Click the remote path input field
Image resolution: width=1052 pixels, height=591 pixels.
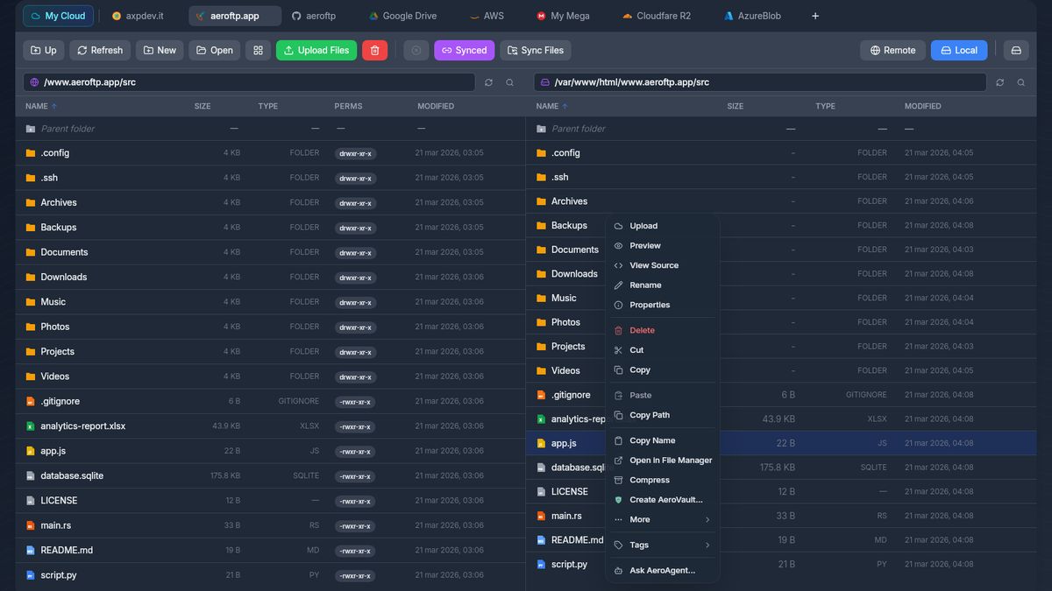click(x=254, y=82)
